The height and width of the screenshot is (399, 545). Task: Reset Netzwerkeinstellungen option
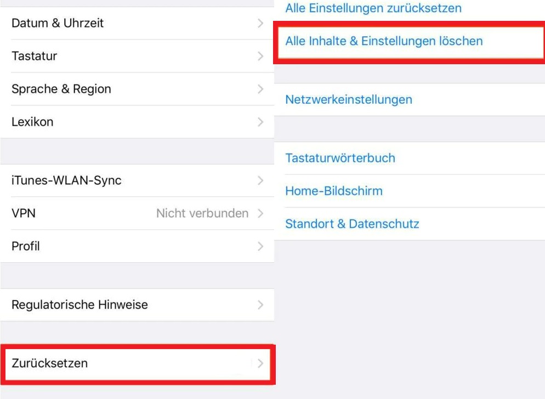(349, 100)
